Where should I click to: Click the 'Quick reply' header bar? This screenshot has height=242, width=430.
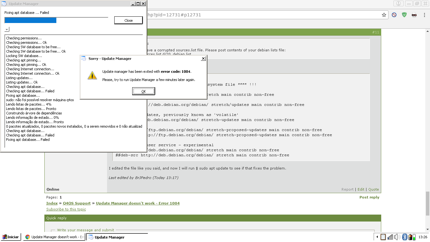pos(213,218)
